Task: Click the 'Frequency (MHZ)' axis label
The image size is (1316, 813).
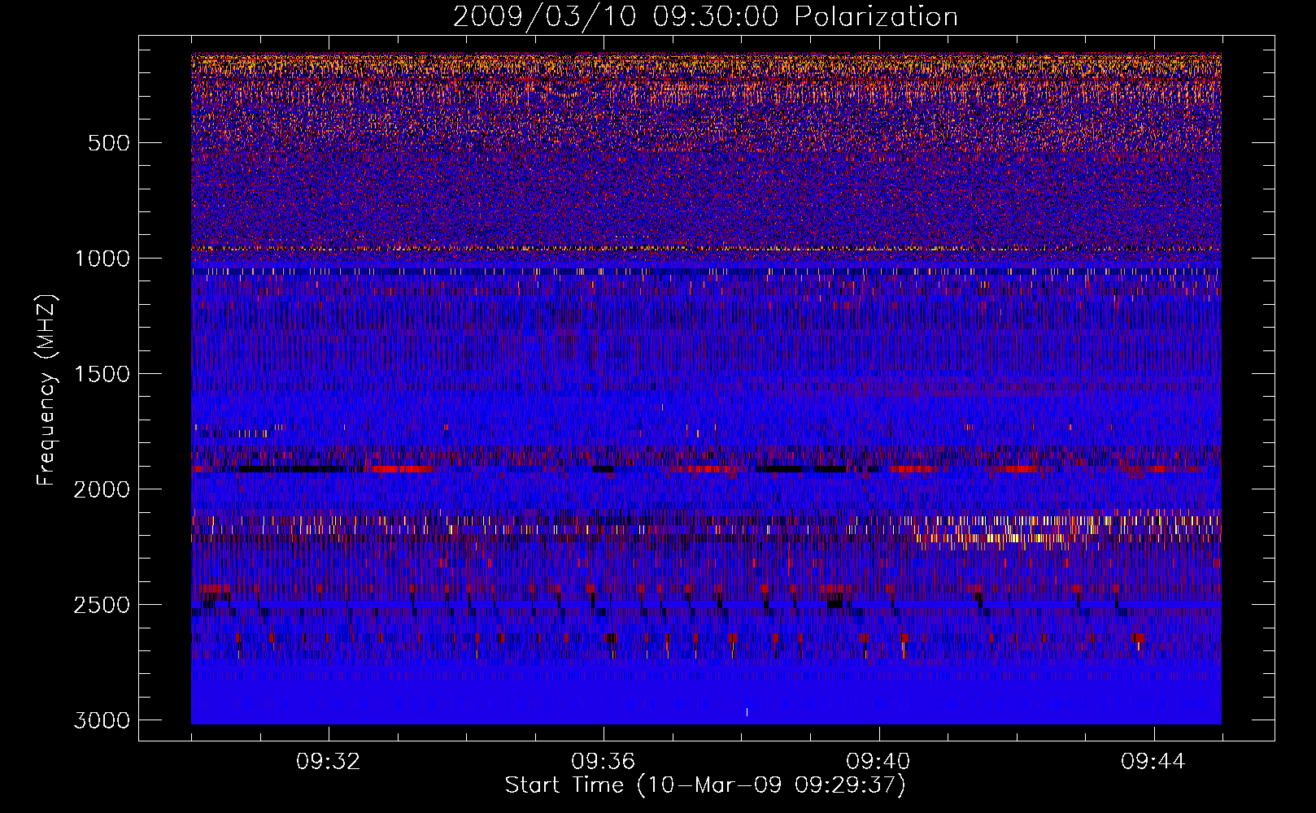Action: 46,390
